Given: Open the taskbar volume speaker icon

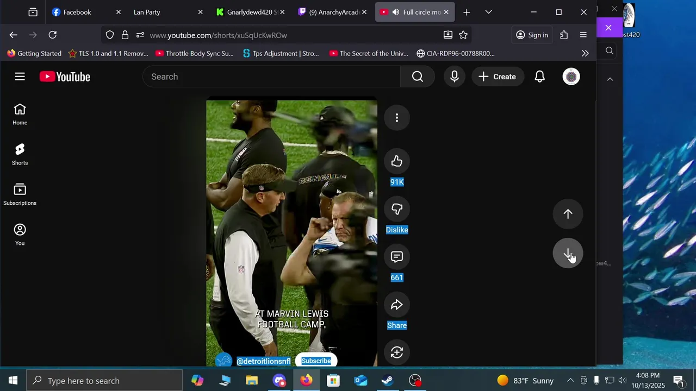Looking at the screenshot, I should pyautogui.click(x=622, y=381).
